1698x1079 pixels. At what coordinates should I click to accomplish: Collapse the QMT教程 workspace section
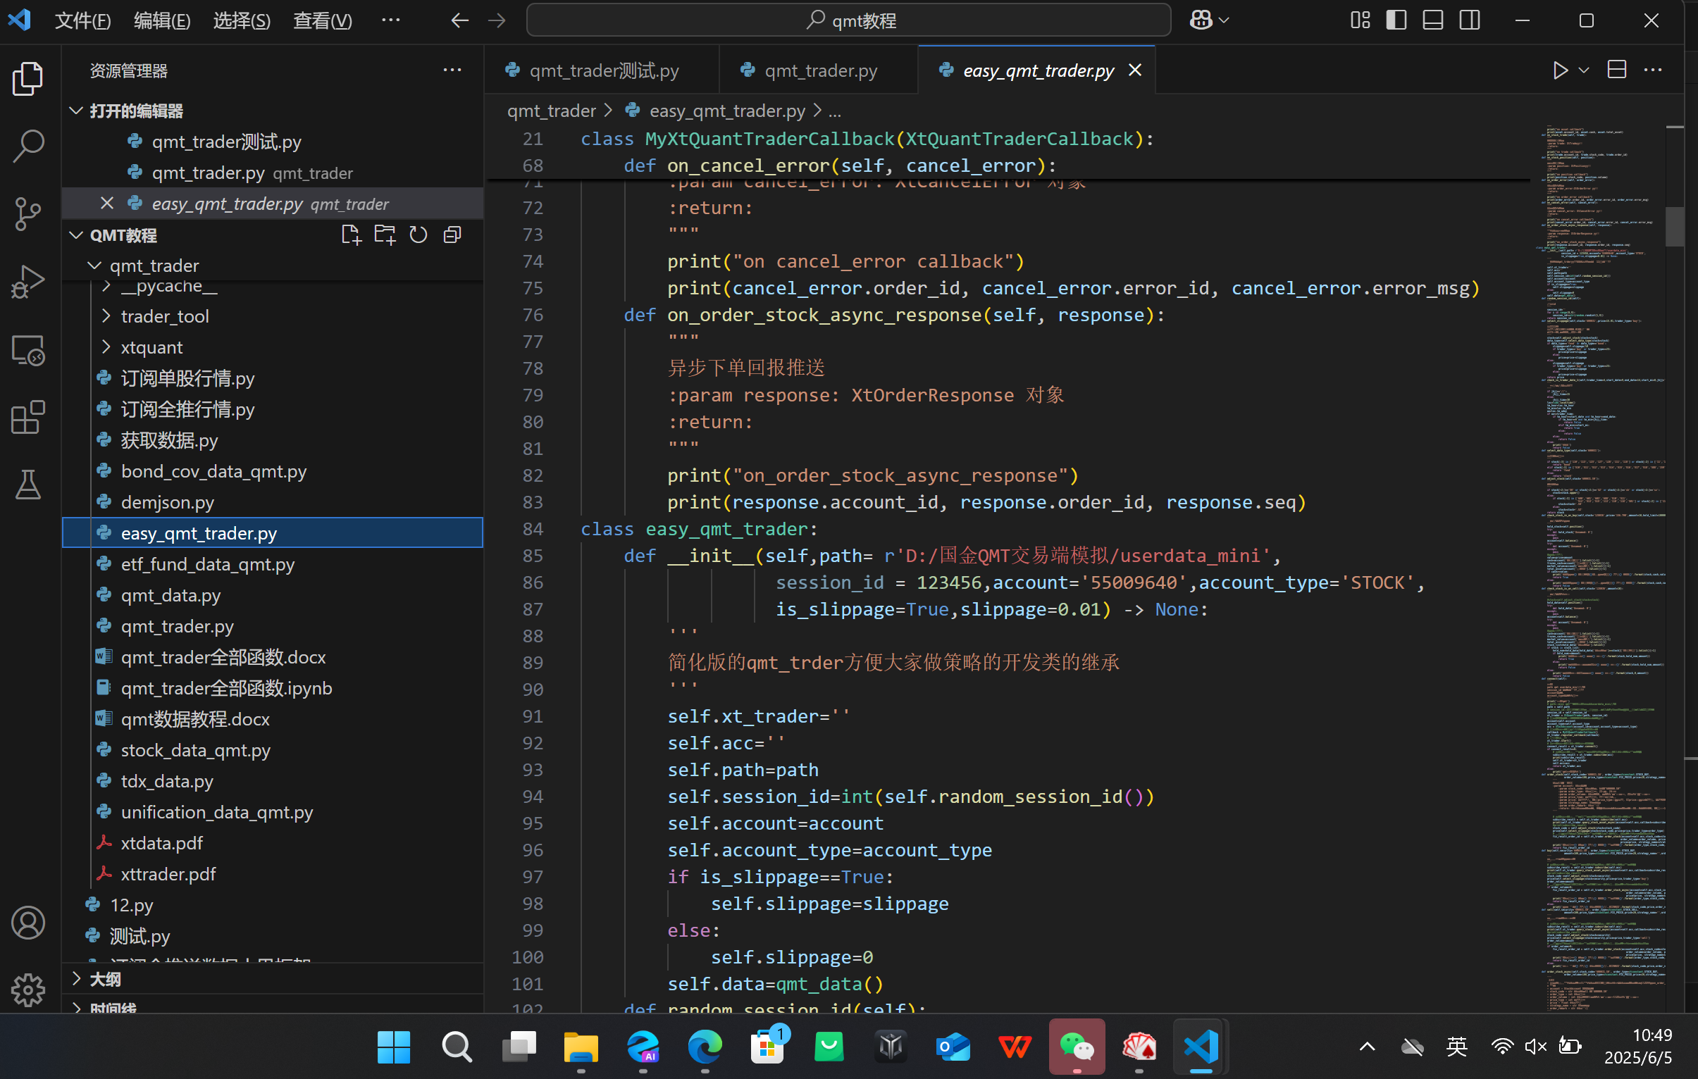[76, 235]
